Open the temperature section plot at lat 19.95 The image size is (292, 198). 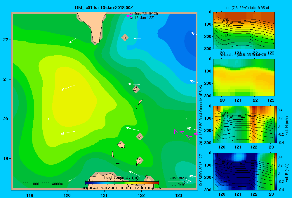(x=244, y=31)
